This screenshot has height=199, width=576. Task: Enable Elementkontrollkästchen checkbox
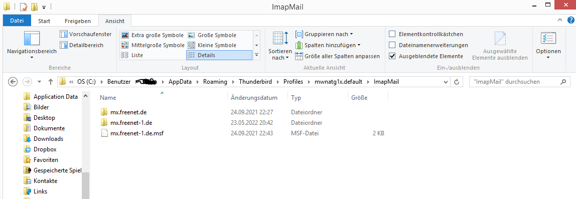[426, 34]
